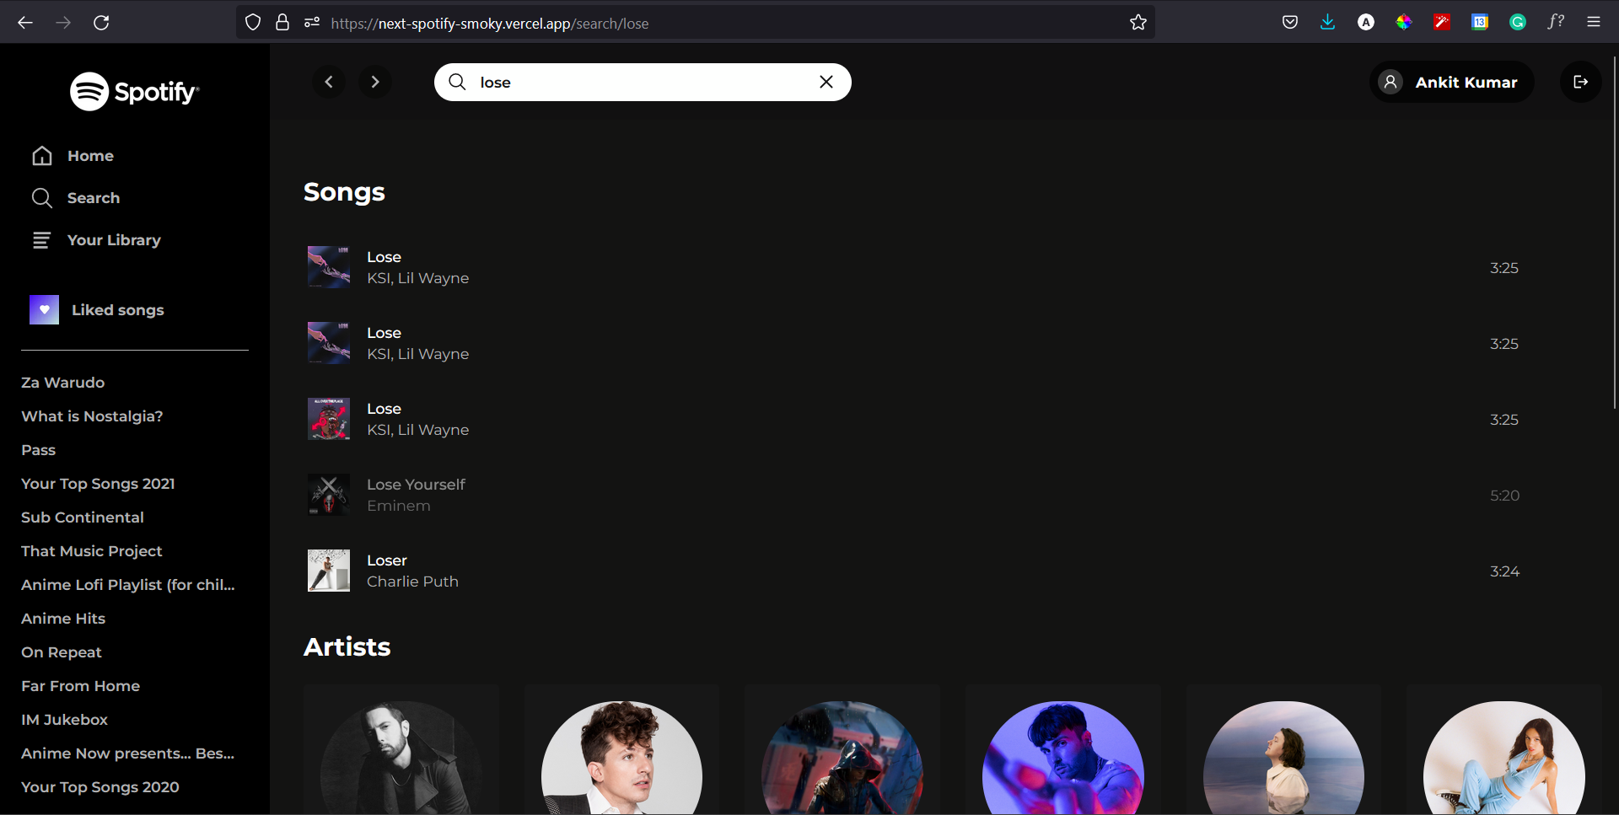Open the Pass playlist
The height and width of the screenshot is (815, 1619).
click(x=39, y=450)
